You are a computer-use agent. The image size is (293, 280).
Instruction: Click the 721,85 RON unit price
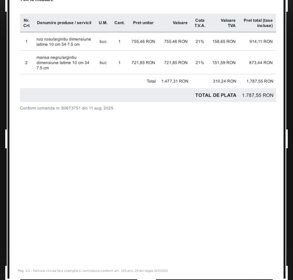(143, 63)
